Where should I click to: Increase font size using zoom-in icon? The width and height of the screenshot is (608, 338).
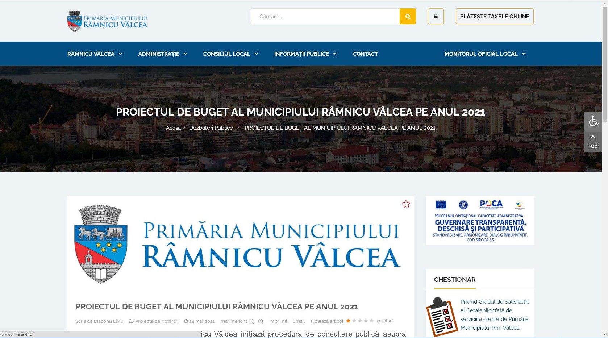261,321
